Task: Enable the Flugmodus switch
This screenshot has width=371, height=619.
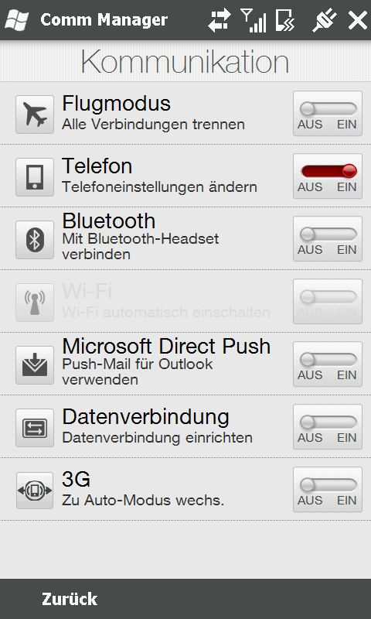Action: pyautogui.click(x=328, y=113)
